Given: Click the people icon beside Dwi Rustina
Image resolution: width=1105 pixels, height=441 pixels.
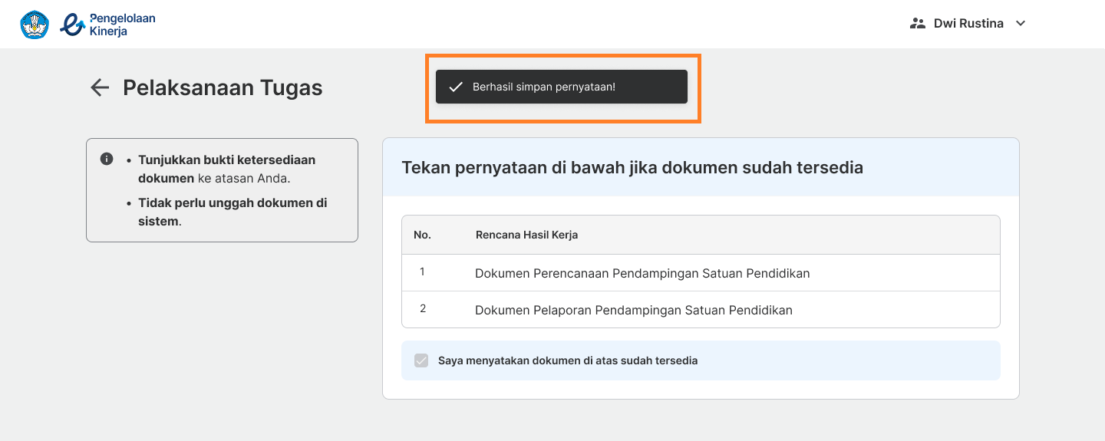Looking at the screenshot, I should pyautogui.click(x=918, y=24).
